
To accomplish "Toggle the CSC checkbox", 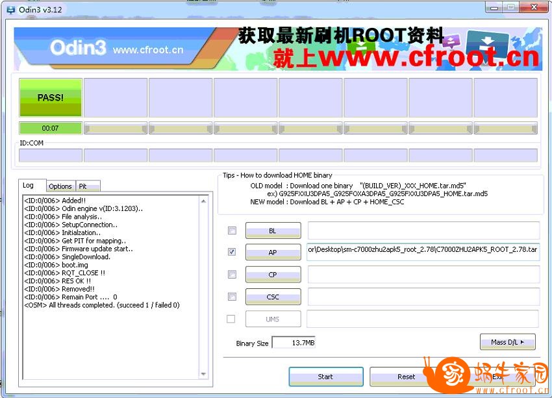I will [x=232, y=297].
